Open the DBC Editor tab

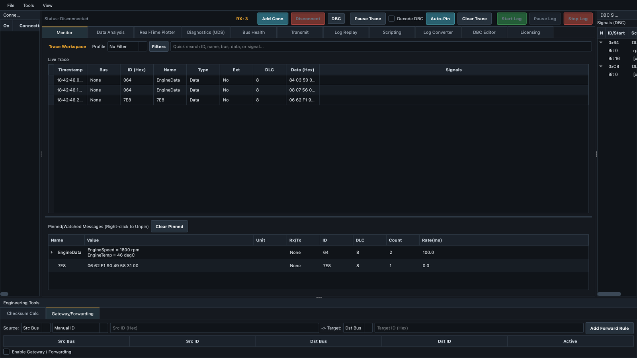484,33
